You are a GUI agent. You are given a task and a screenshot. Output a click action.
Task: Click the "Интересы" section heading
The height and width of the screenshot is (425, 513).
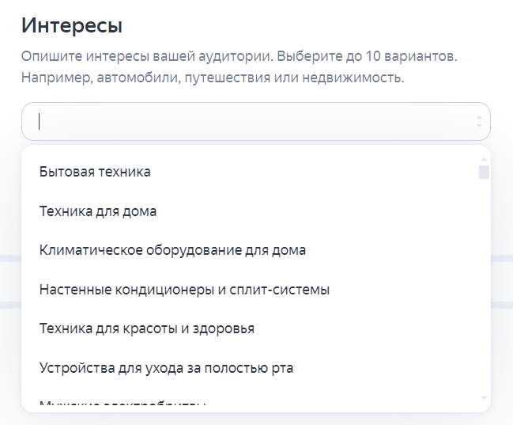(x=72, y=25)
